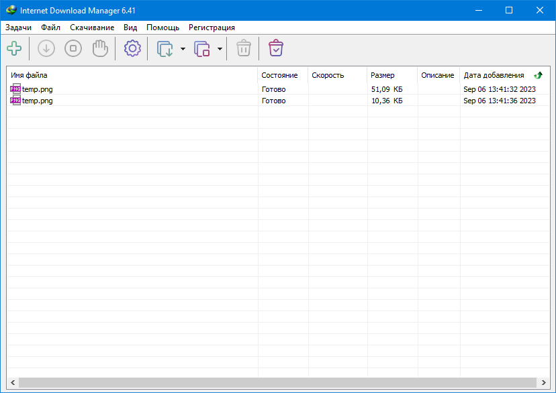
Task: Open the Регистрация menu
Action: [212, 27]
